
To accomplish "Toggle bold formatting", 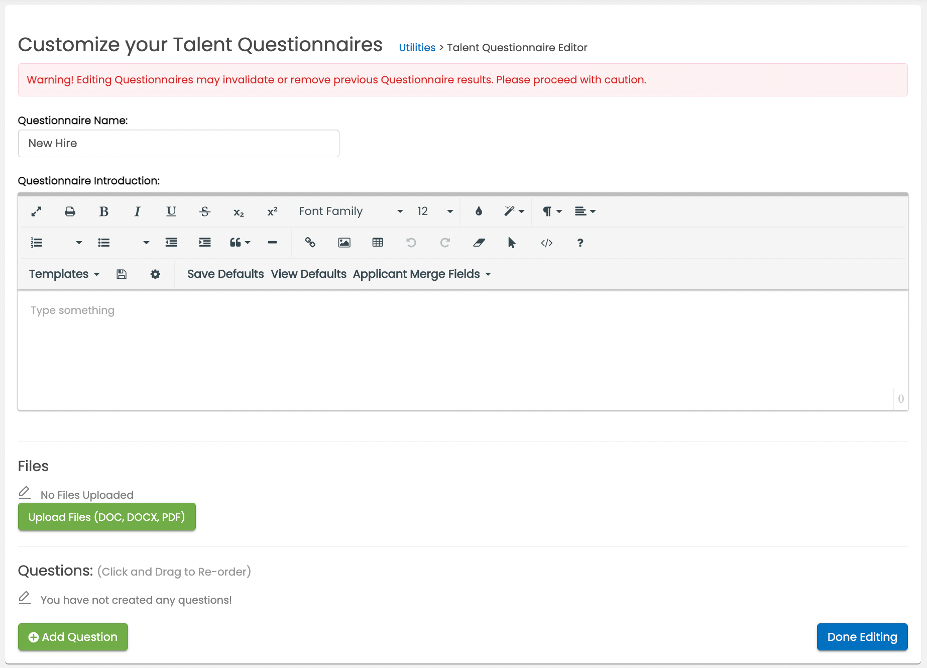I will [103, 211].
